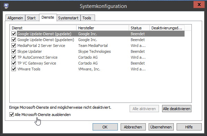This screenshot has height=136, width=207.
Task: Select TP VC Gateway Service row text
Action: pos(37,63)
